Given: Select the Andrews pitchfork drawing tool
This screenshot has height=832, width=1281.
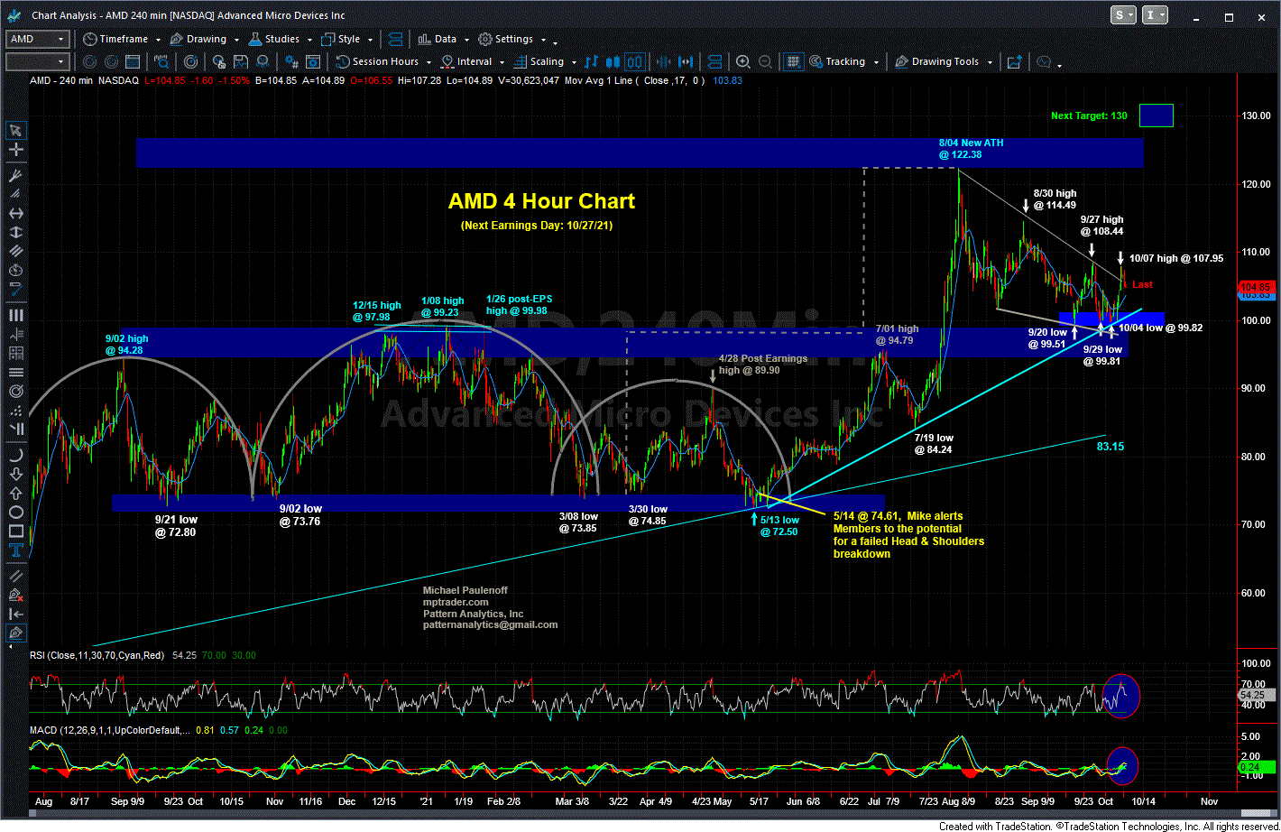Looking at the screenshot, I should (16, 175).
